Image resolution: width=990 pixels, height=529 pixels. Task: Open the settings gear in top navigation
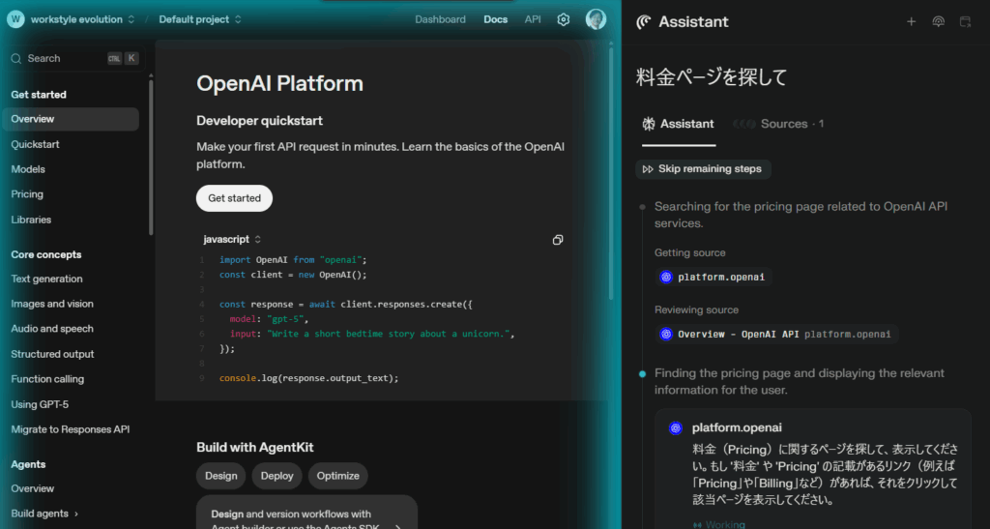tap(564, 19)
